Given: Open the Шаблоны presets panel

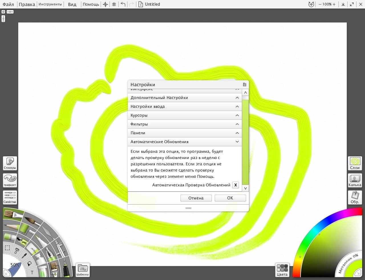Looking at the screenshot, I should (82, 270).
